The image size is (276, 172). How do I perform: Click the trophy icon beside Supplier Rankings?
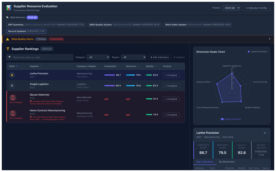pyautogui.click(x=8, y=49)
